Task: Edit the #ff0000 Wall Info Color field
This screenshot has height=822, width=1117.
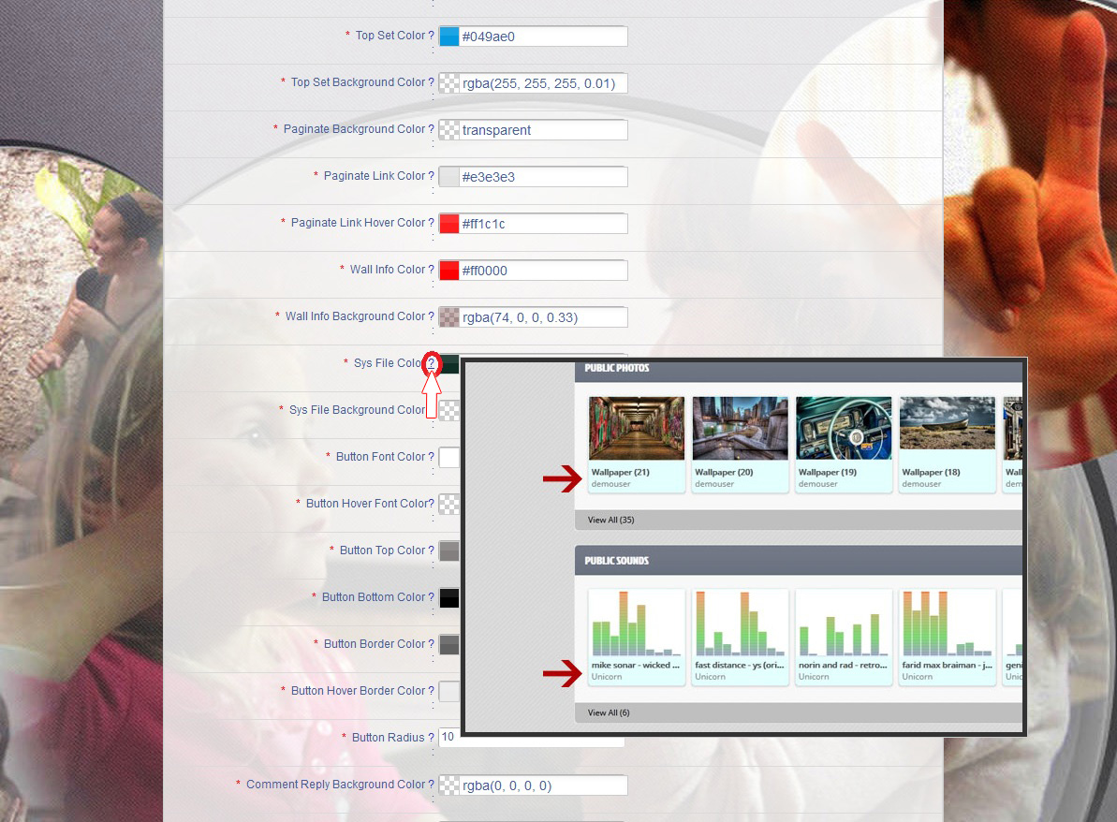Action: pyautogui.click(x=544, y=271)
